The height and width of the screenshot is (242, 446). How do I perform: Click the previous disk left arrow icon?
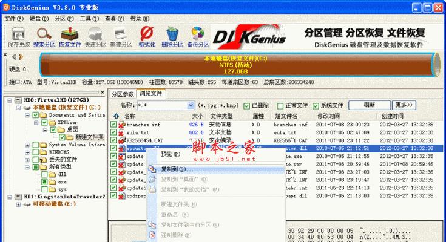[x=14, y=57]
